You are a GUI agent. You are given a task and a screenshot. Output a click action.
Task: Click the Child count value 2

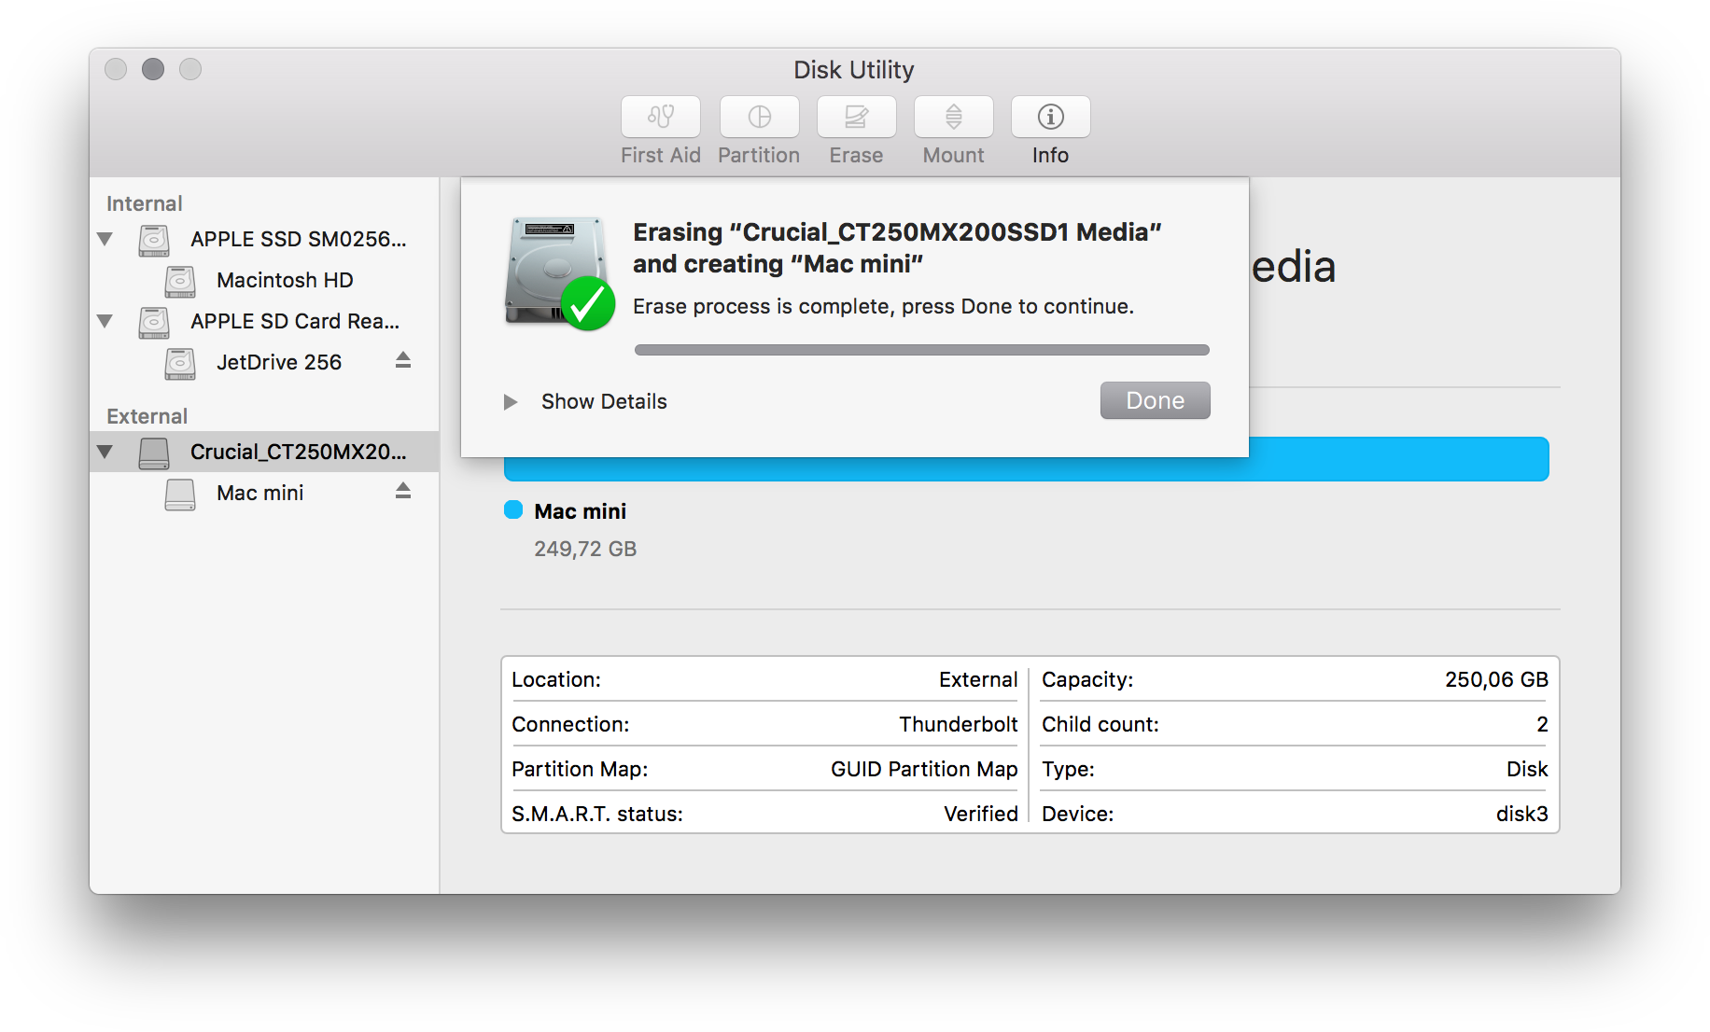click(1542, 724)
